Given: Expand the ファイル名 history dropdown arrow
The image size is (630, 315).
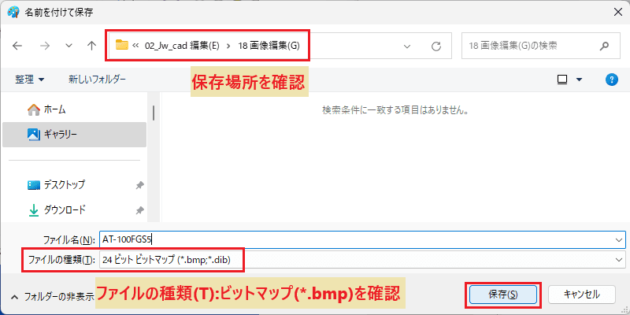Looking at the screenshot, I should [x=618, y=239].
